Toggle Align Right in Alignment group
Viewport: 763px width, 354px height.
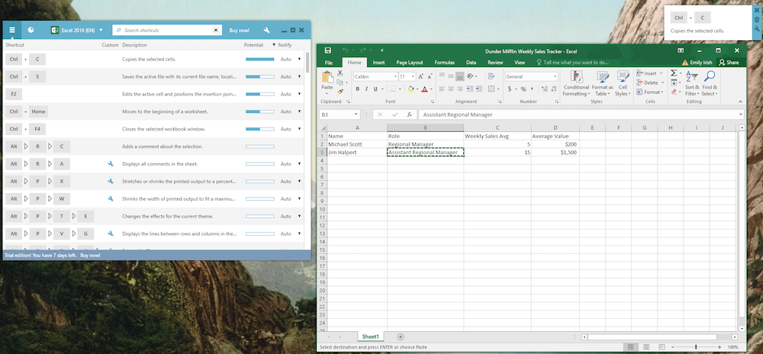pyautogui.click(x=460, y=89)
